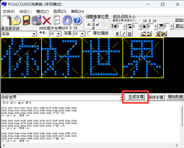Viewport: 184px width, 148px height.
Task: Click the '你(0) 好(1) 世(2) 界(3)' index line
Action: pos(17,103)
